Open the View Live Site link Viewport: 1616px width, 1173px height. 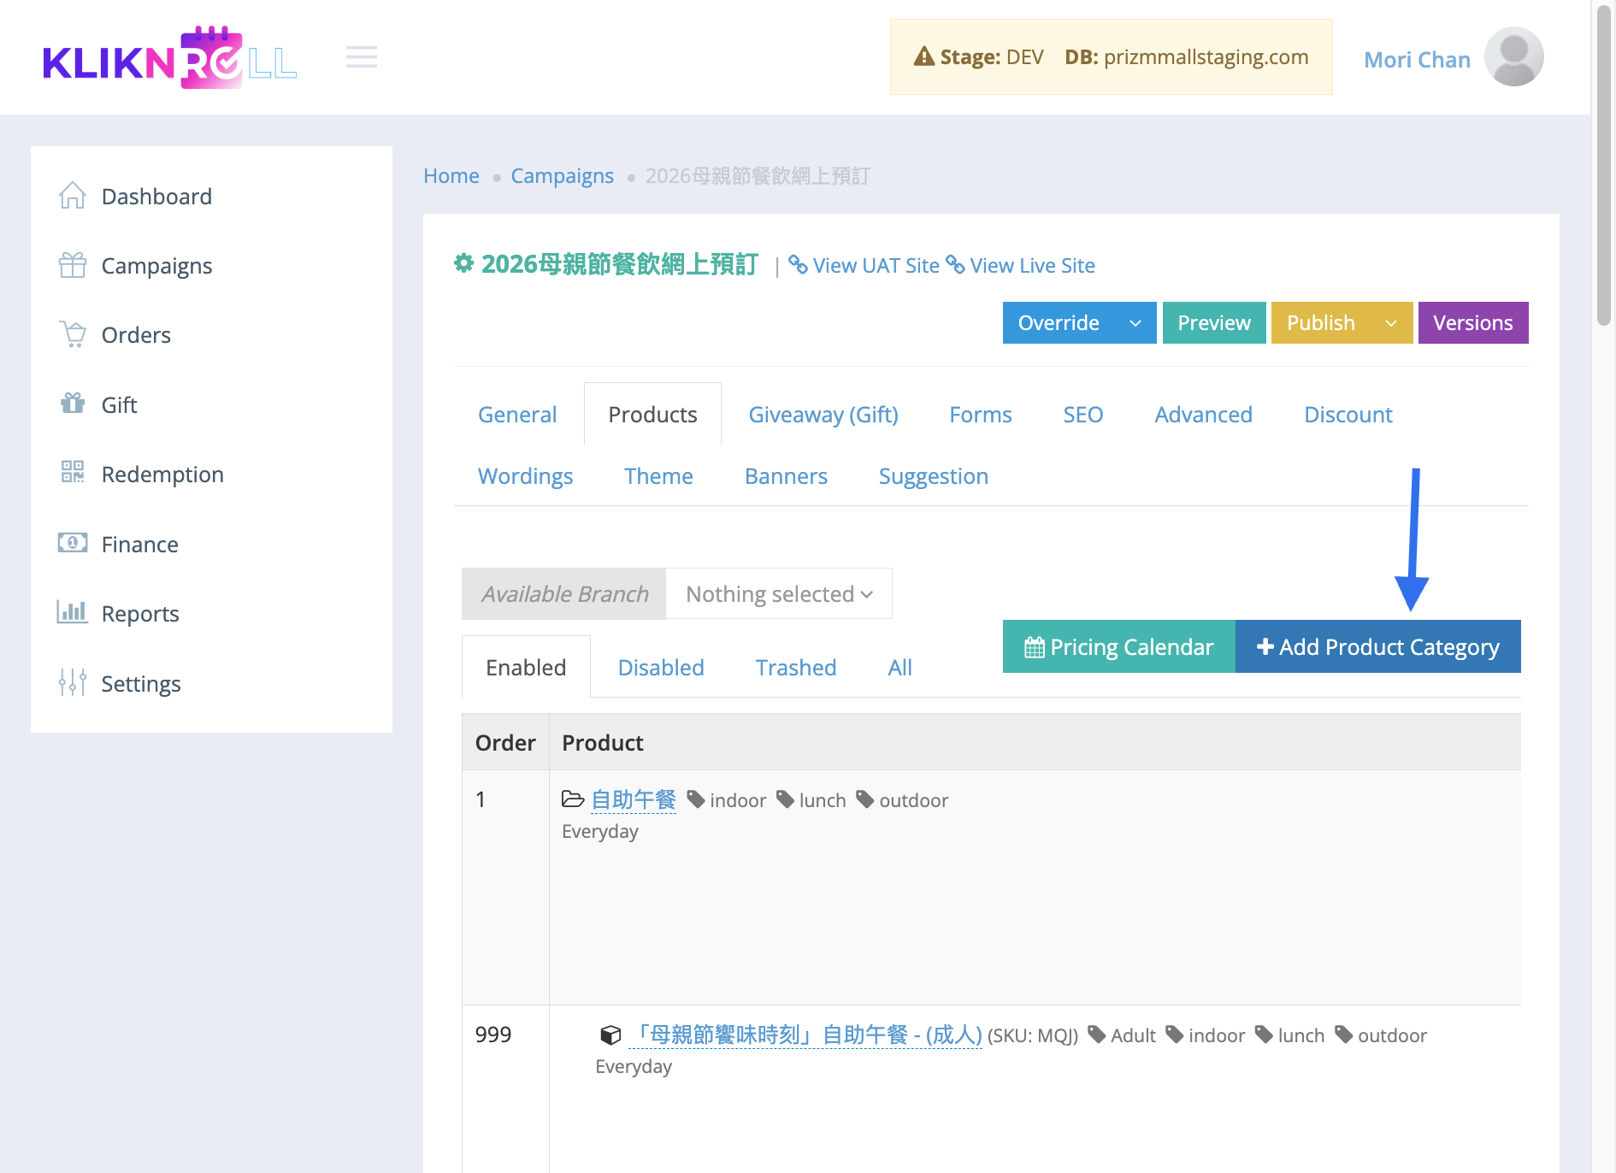tap(1020, 266)
